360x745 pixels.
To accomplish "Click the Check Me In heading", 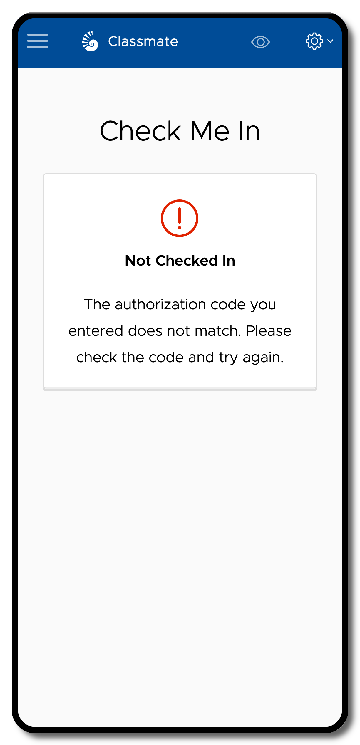I will coord(180,131).
